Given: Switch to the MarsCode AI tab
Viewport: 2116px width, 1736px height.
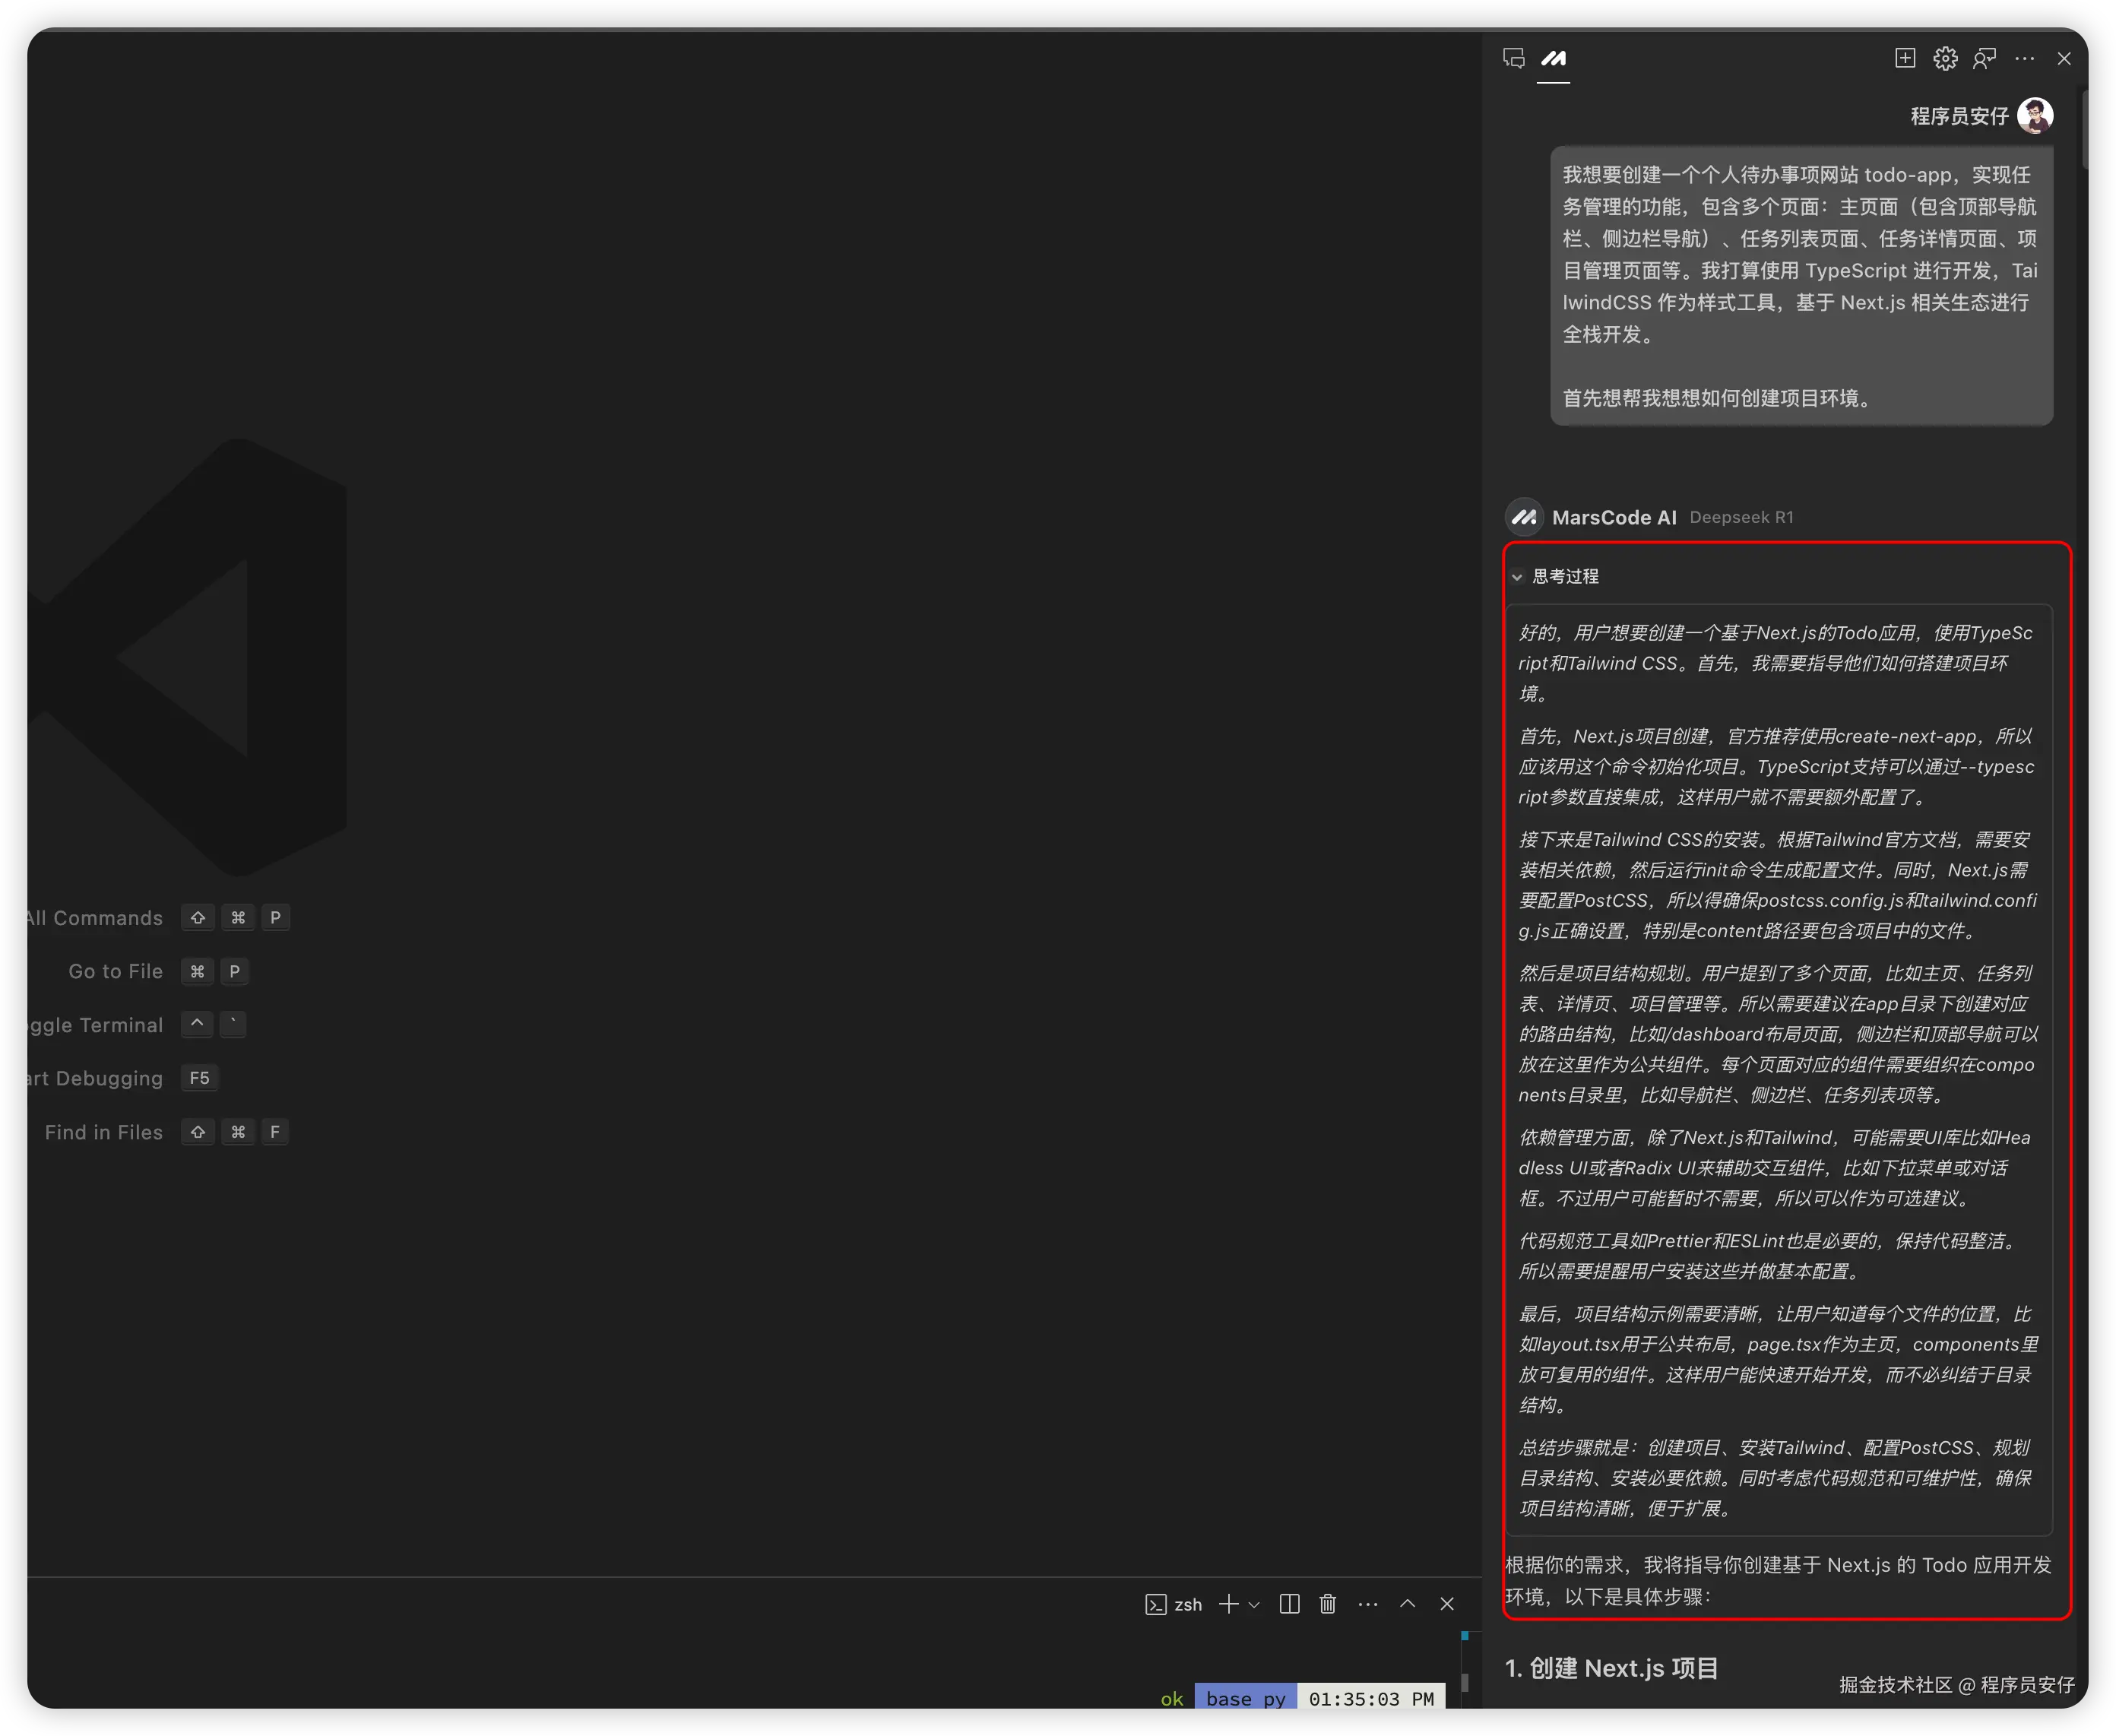Looking at the screenshot, I should click(x=1553, y=59).
